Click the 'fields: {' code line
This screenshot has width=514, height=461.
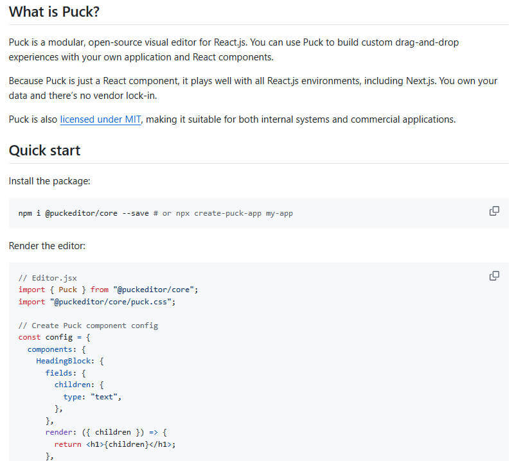(66, 373)
